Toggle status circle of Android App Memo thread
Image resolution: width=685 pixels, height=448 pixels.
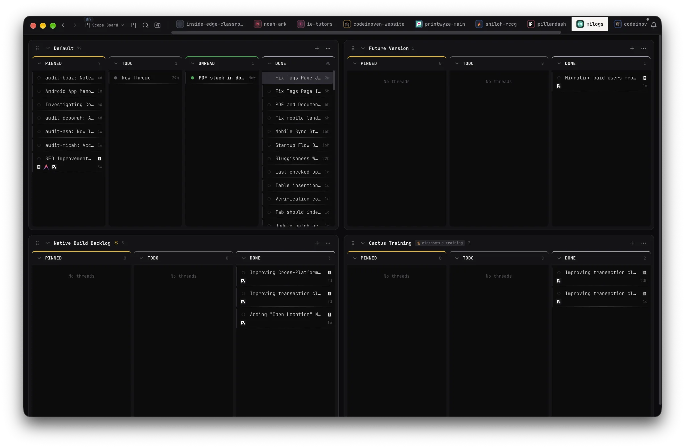click(x=39, y=91)
